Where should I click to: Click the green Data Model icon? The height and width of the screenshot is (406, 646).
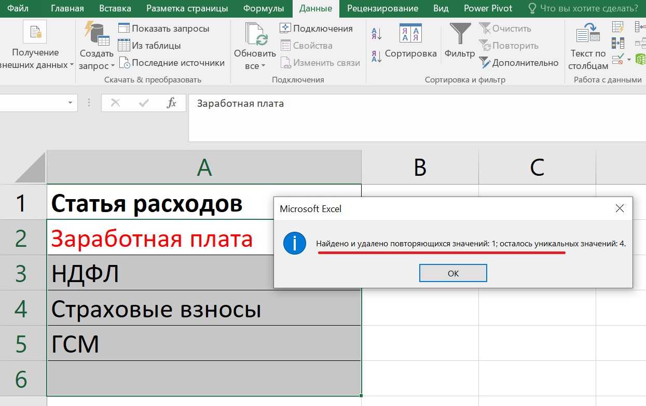[x=641, y=59]
